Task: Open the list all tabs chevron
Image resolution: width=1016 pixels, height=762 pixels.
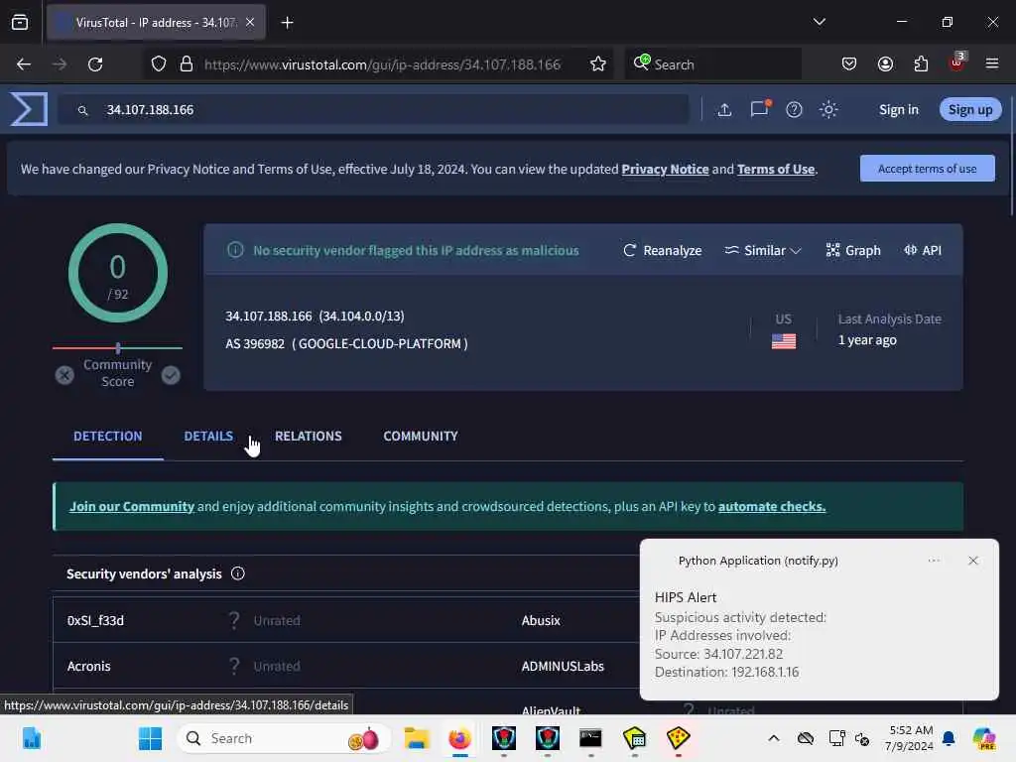Action: tap(819, 22)
